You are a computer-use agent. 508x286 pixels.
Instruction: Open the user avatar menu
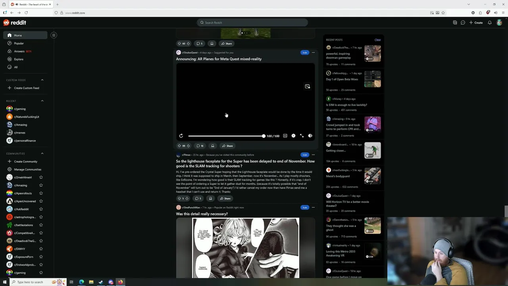click(x=499, y=23)
